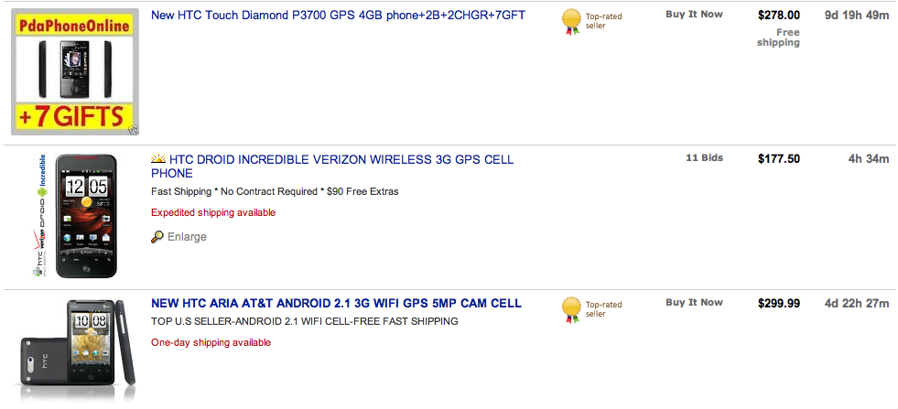Click the One-day shipping available text
The image size is (898, 409).
pos(211,342)
